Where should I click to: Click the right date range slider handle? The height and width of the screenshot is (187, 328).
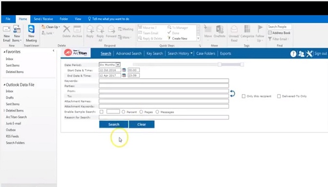(242, 64)
